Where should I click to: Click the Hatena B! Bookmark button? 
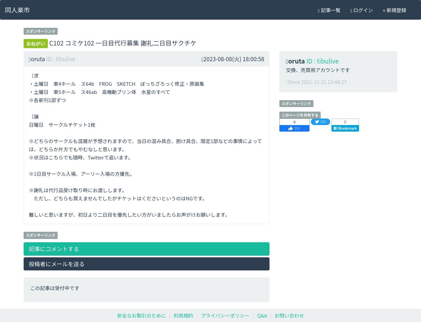[345, 129]
